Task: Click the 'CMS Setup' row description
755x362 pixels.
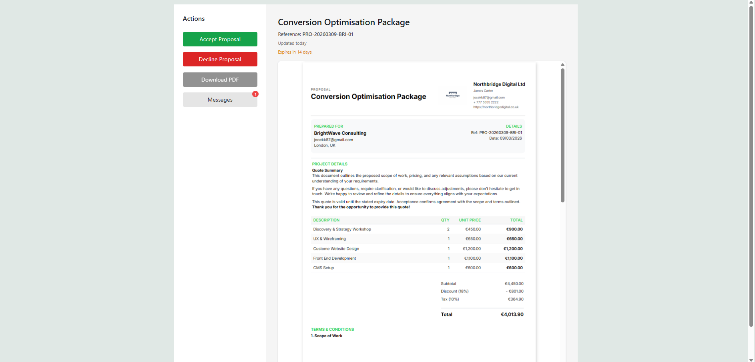Action: [323, 268]
